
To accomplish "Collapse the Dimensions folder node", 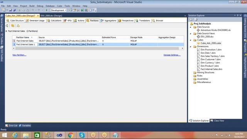I will (191, 47).
